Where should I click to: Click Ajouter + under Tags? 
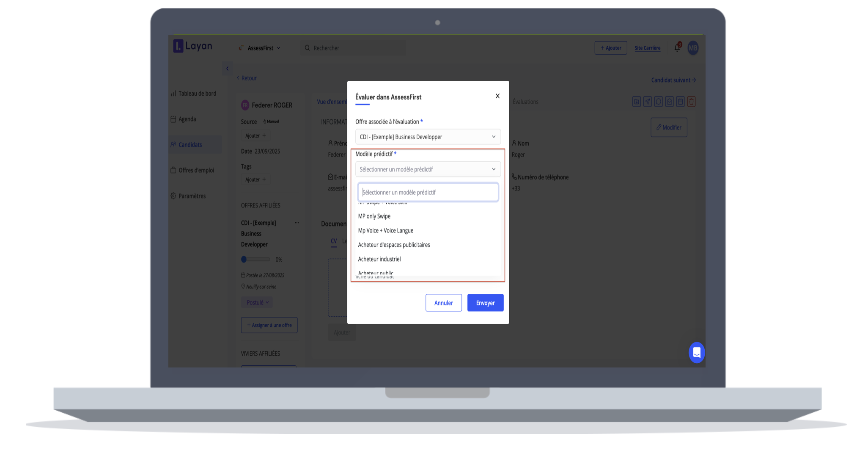255,180
